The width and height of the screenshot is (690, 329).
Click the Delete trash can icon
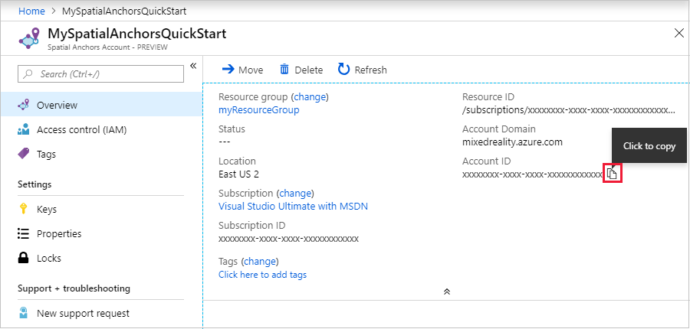click(284, 70)
